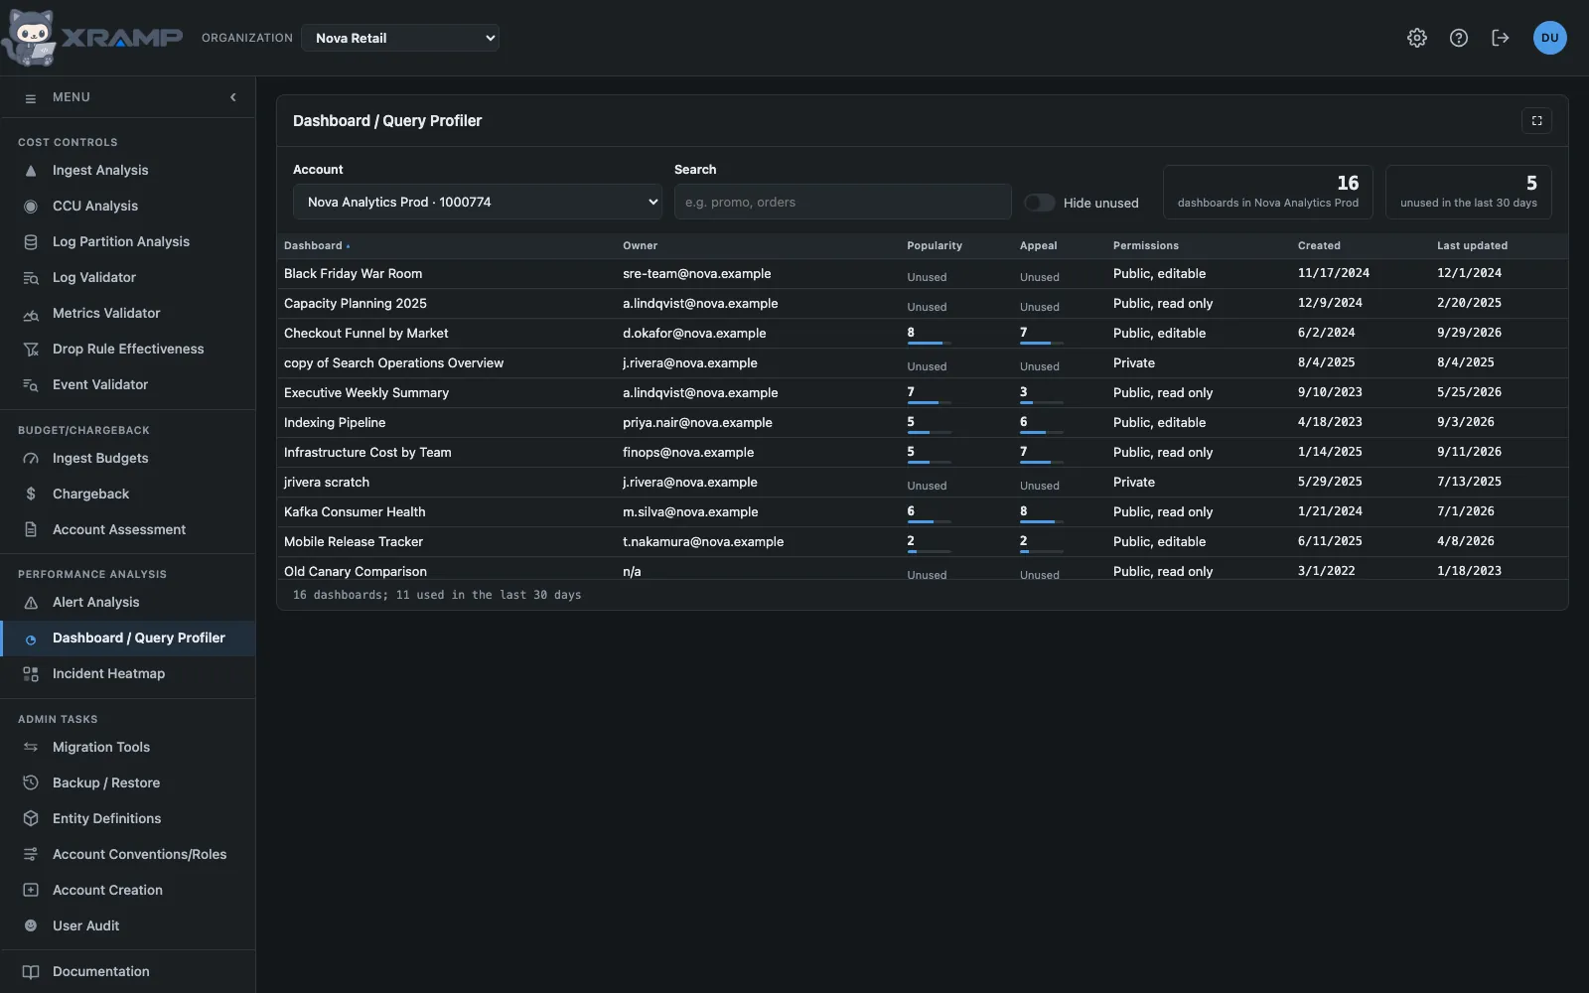Open Account Conventions/Roles page

coord(127,855)
